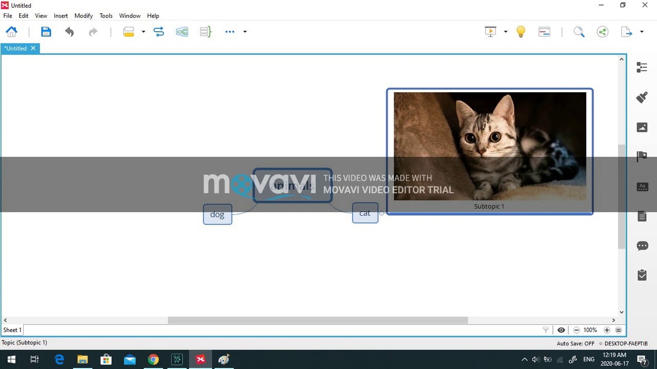Click the actual size zoom button
Image resolution: width=657 pixels, height=369 pixels.
pos(619,330)
